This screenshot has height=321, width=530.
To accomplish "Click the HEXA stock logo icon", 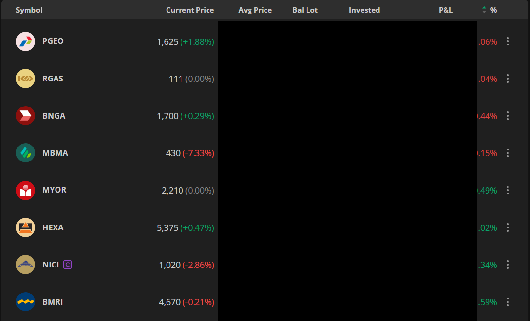I will pyautogui.click(x=26, y=227).
